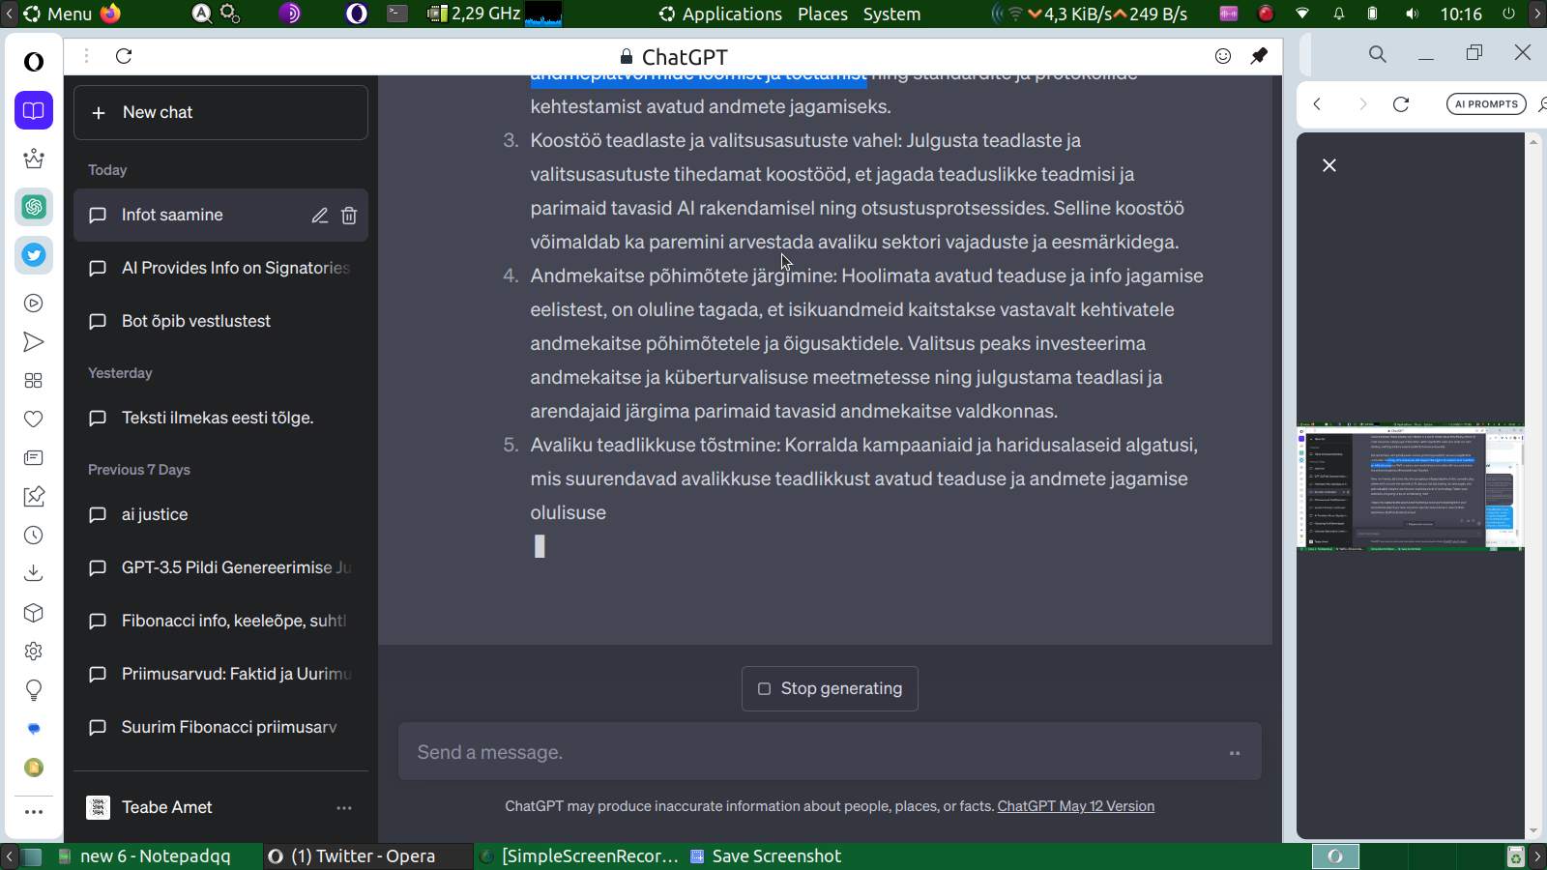Click Stop generating button
The height and width of the screenshot is (870, 1547).
click(830, 688)
